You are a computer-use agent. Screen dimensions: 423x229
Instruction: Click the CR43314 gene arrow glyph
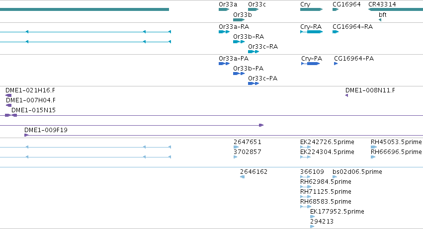click(396, 10)
